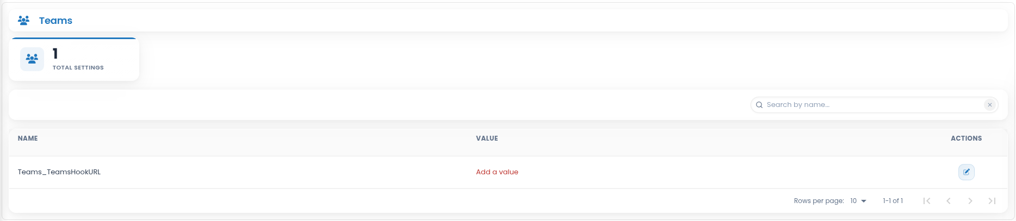
Task: Click the magnifier search icon
Action: (759, 105)
